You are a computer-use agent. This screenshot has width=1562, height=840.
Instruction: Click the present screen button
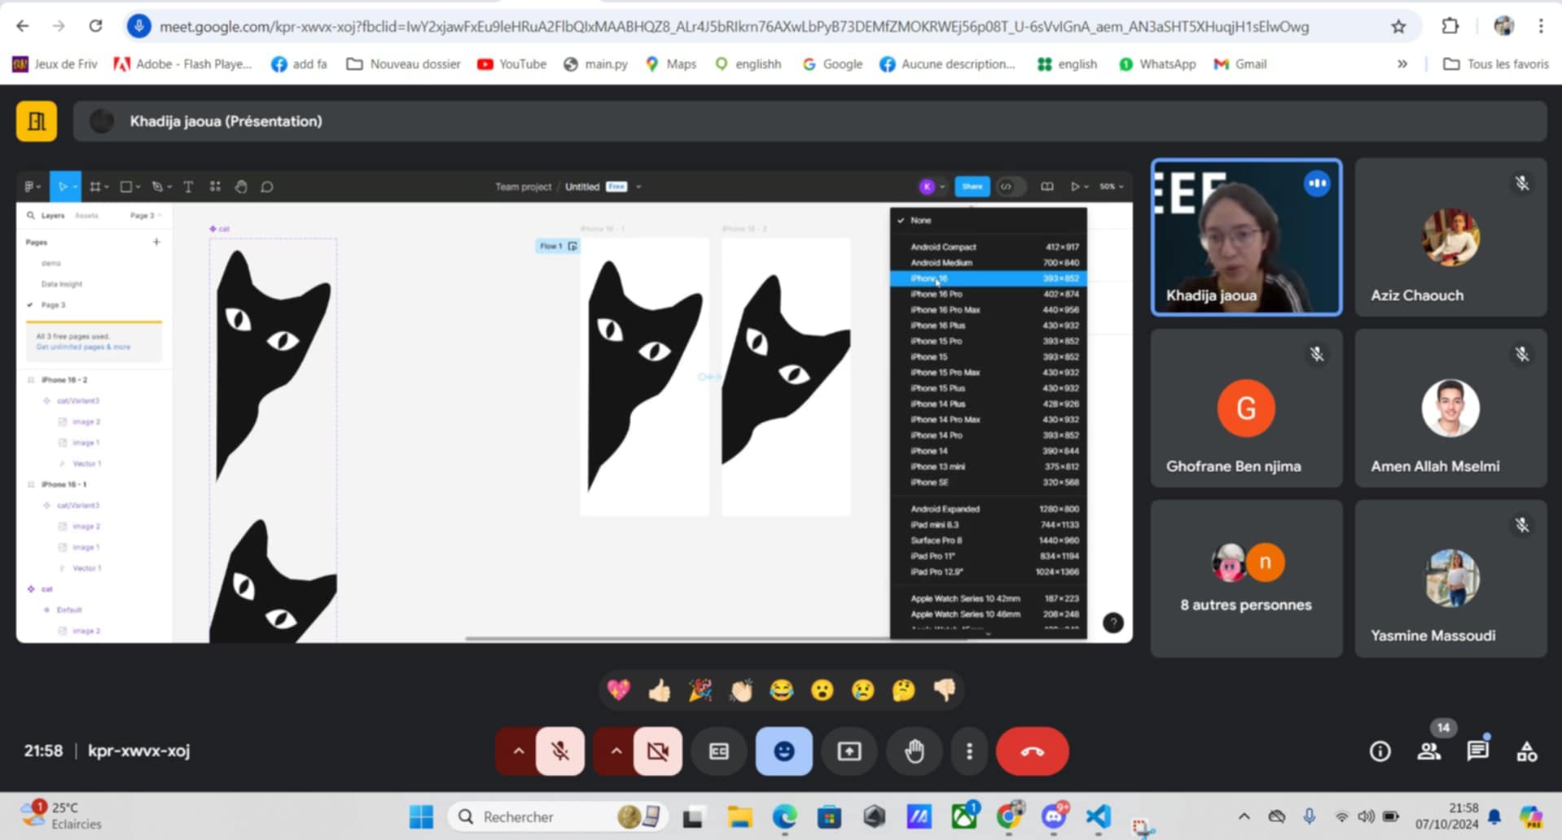[x=849, y=750]
